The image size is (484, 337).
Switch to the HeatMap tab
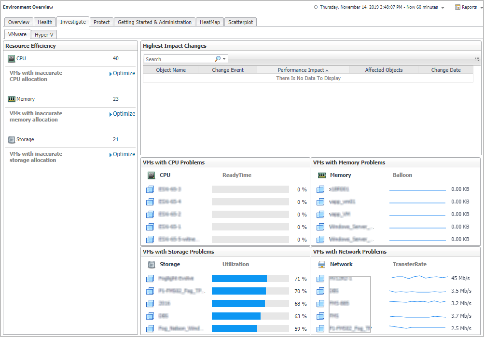click(x=210, y=22)
